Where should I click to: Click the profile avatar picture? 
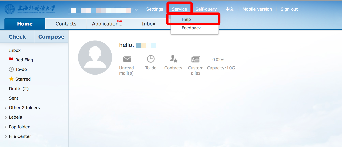pyautogui.click(x=95, y=57)
